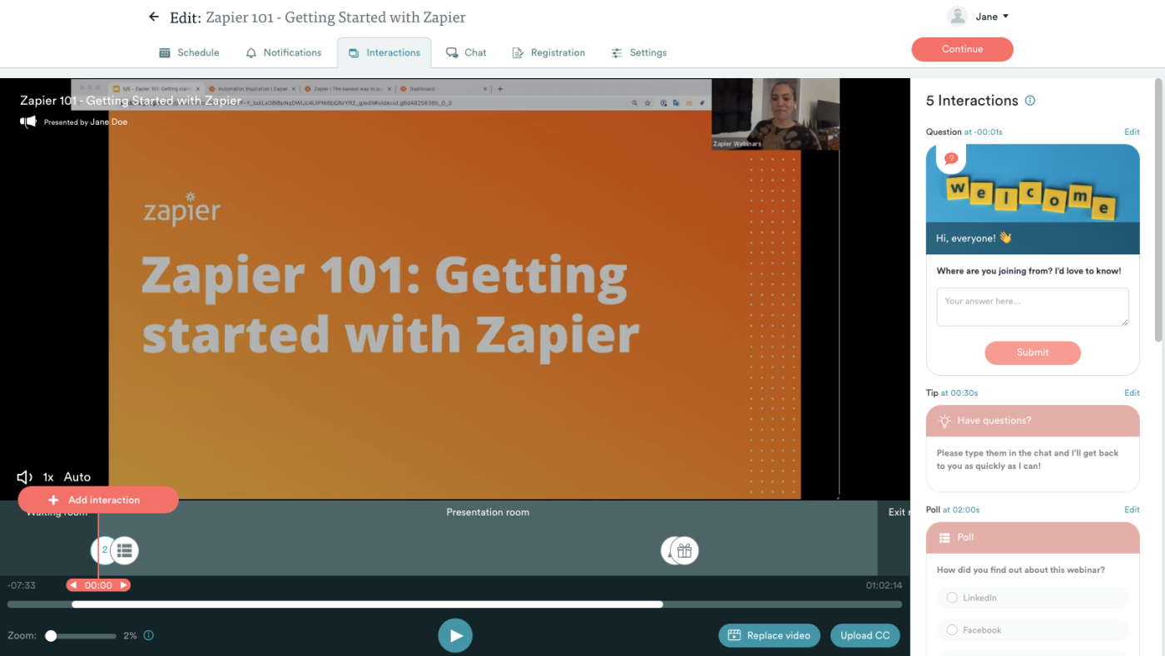The height and width of the screenshot is (656, 1165).
Task: Step time forward with the right arrow on the 00:00 marker
Action: [123, 585]
